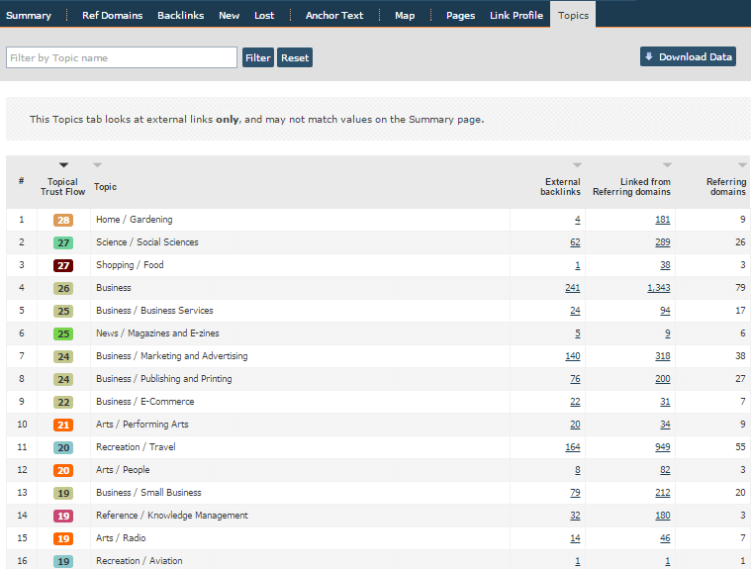The width and height of the screenshot is (751, 569).
Task: Click the Download Data button
Action: point(688,56)
